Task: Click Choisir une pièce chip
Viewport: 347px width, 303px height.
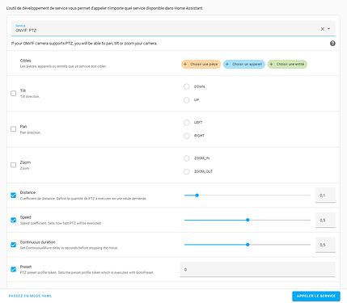Action: pyautogui.click(x=201, y=64)
